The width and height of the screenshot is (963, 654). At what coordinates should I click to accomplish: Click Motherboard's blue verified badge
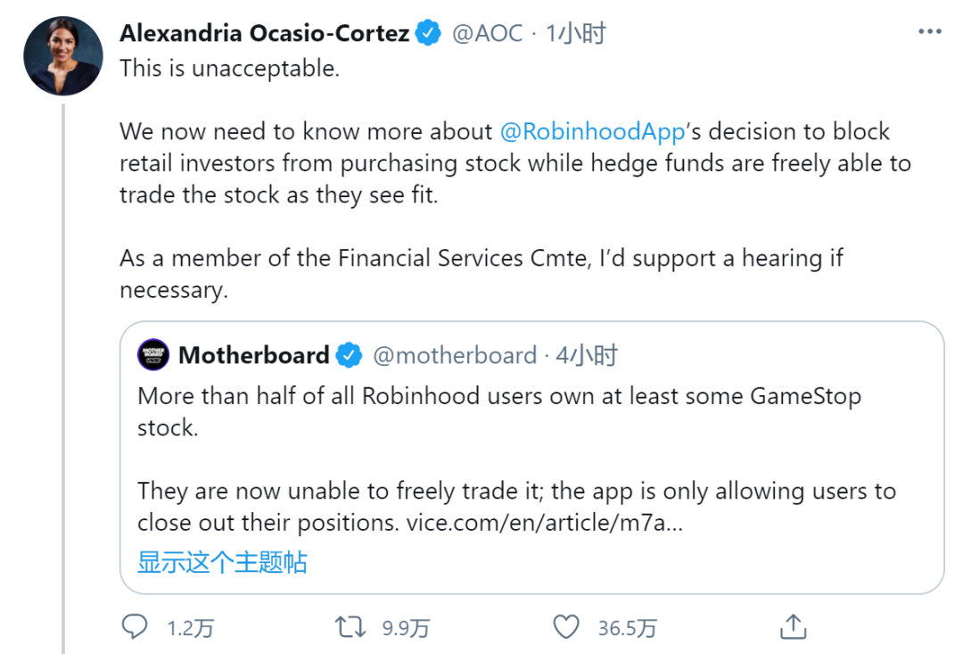pyautogui.click(x=349, y=355)
